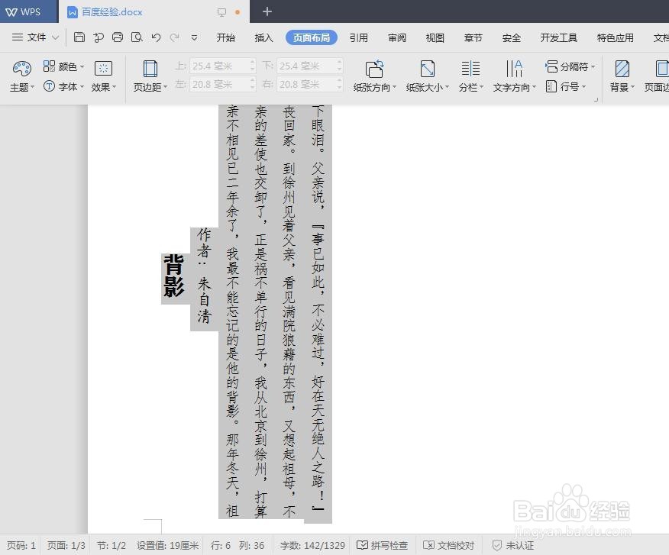
Task: Click the WPS home logo button
Action: [27, 11]
